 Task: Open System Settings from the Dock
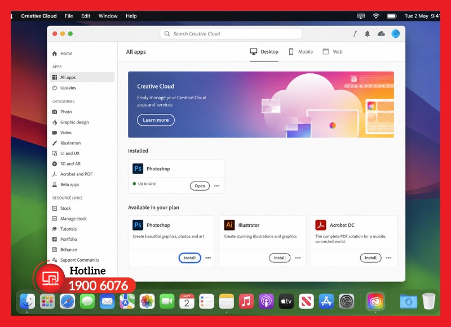pyautogui.click(x=346, y=302)
